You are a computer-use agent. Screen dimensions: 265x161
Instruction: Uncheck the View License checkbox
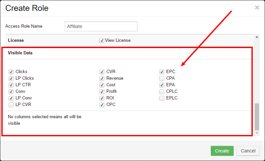click(x=102, y=40)
